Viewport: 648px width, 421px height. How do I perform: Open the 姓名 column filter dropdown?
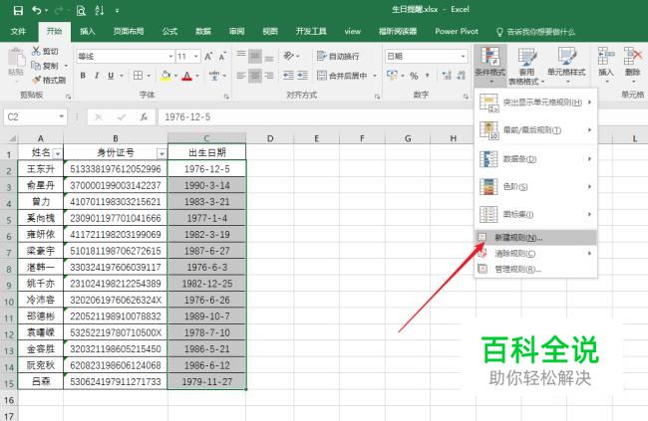(x=57, y=152)
